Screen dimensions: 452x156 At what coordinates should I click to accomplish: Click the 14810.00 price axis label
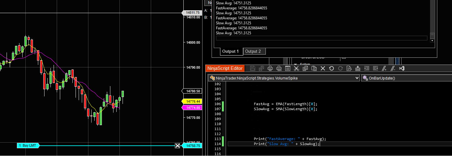click(x=193, y=17)
